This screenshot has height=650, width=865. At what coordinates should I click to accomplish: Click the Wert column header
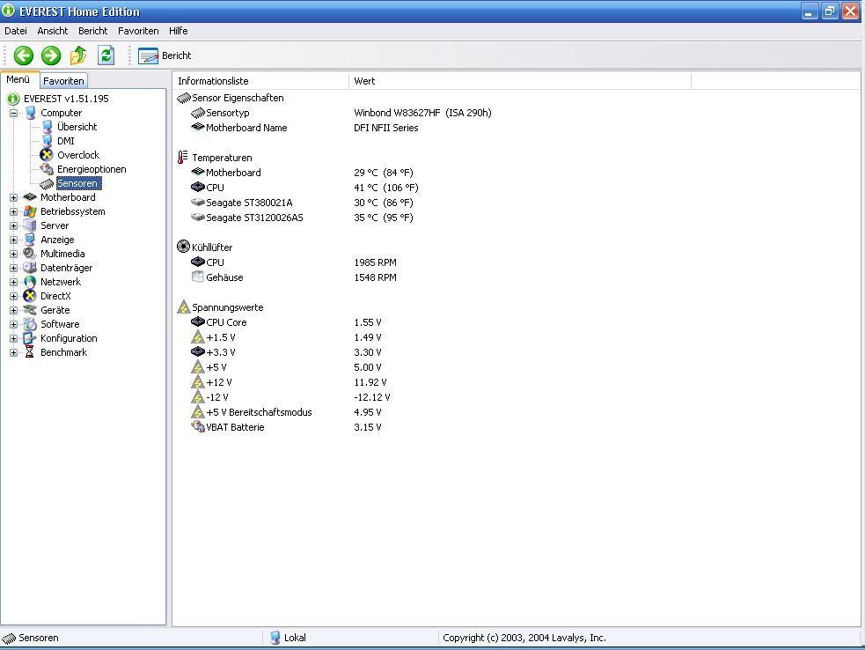point(520,81)
